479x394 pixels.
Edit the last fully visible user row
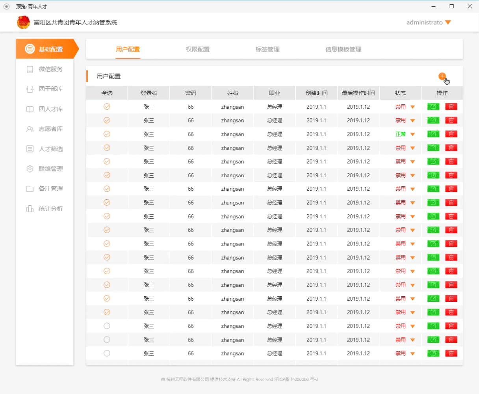click(433, 353)
